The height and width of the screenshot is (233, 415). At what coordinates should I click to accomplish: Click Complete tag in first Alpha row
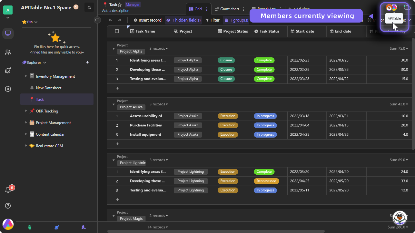264,60
